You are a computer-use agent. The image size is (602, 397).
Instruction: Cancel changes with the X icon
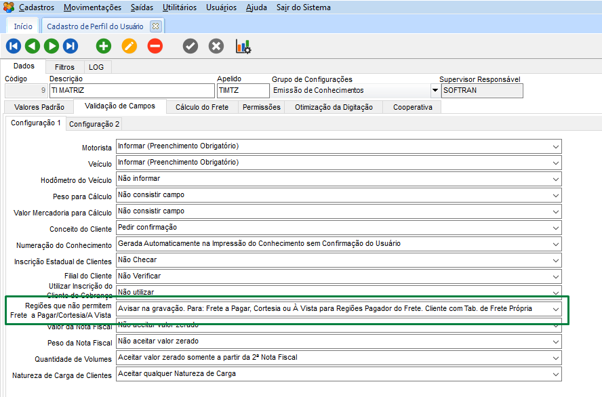tap(216, 46)
